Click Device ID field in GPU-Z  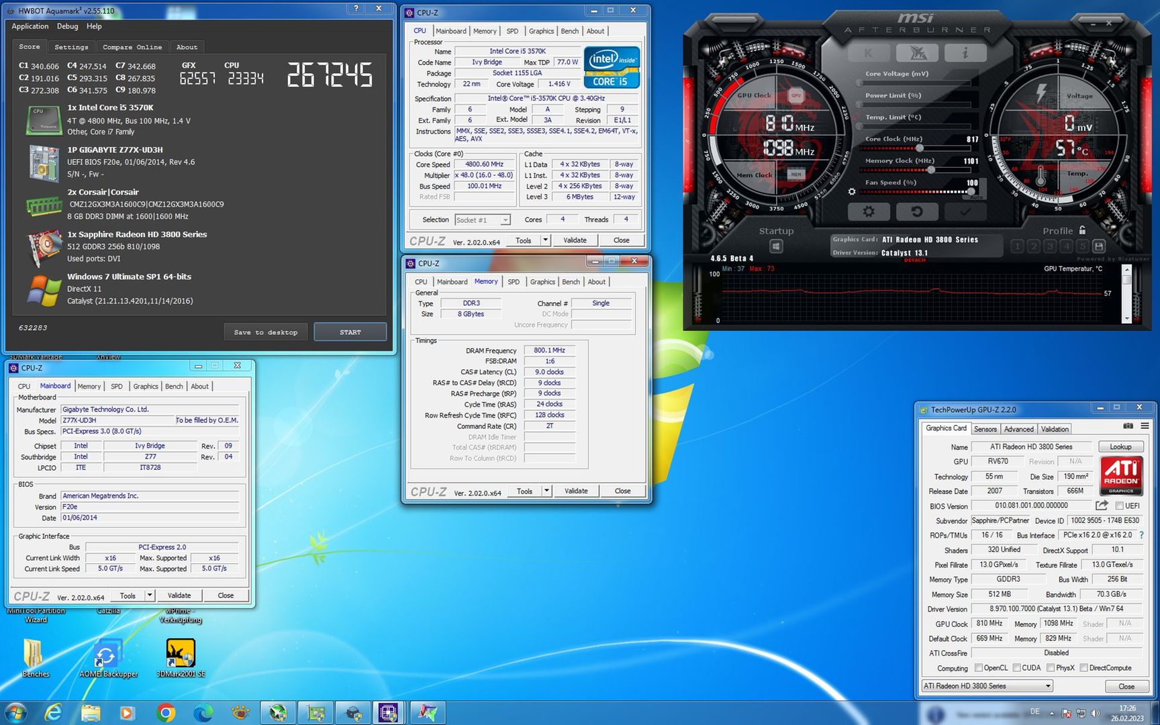point(1104,520)
